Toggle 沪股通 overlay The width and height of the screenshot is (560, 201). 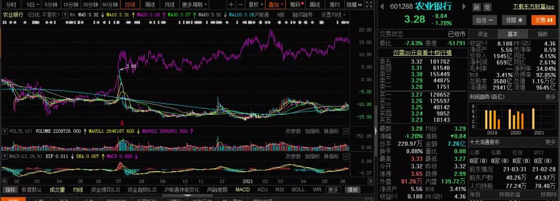pyautogui.click(x=262, y=15)
